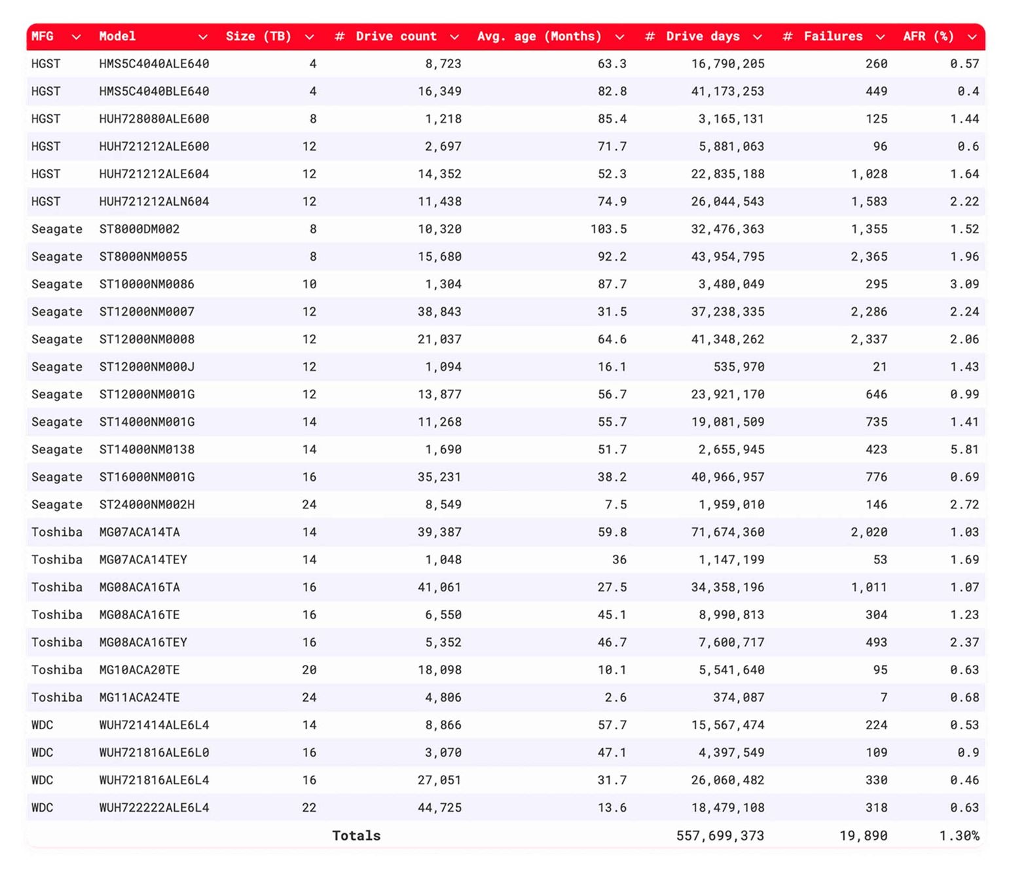The height and width of the screenshot is (870, 1011).
Task: Open the MFG column dropdown chevron
Action: tap(76, 37)
